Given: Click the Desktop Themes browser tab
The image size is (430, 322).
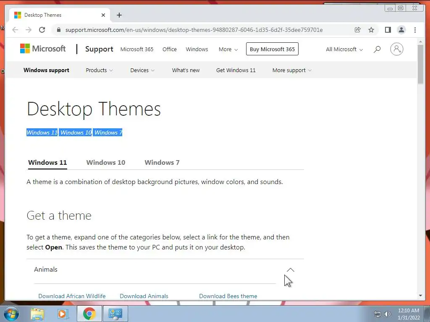Looking at the screenshot, I should coord(60,15).
